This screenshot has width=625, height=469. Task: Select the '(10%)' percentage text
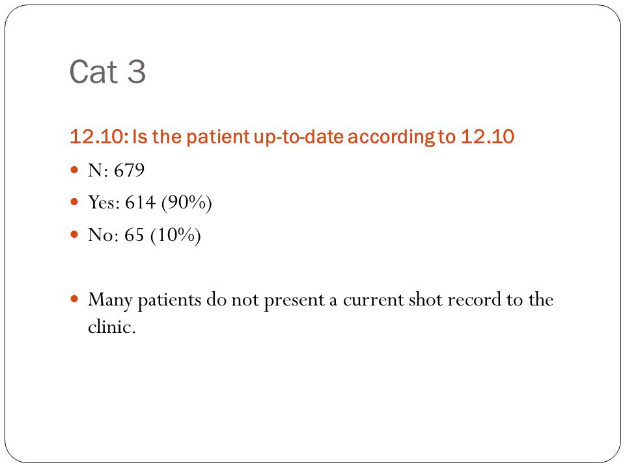click(x=175, y=235)
